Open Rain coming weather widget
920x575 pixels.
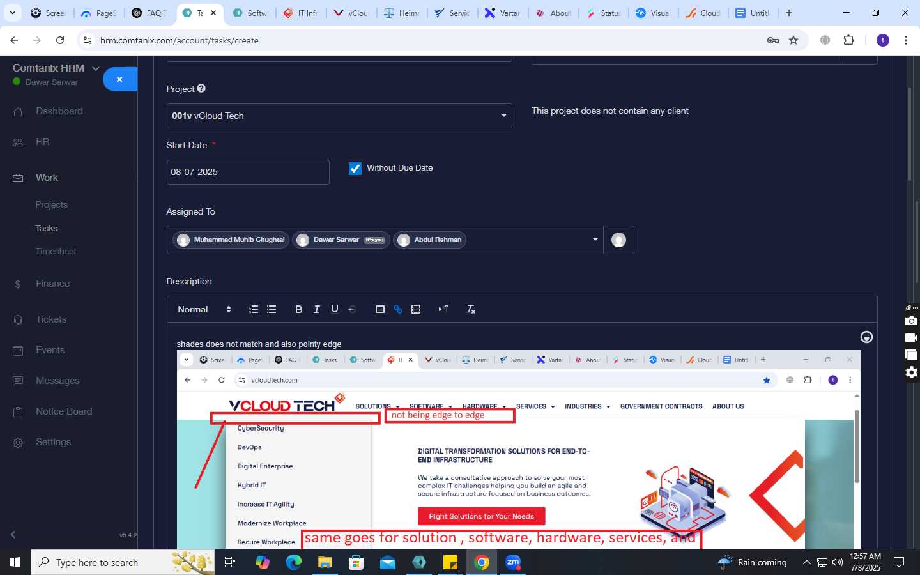[753, 562]
